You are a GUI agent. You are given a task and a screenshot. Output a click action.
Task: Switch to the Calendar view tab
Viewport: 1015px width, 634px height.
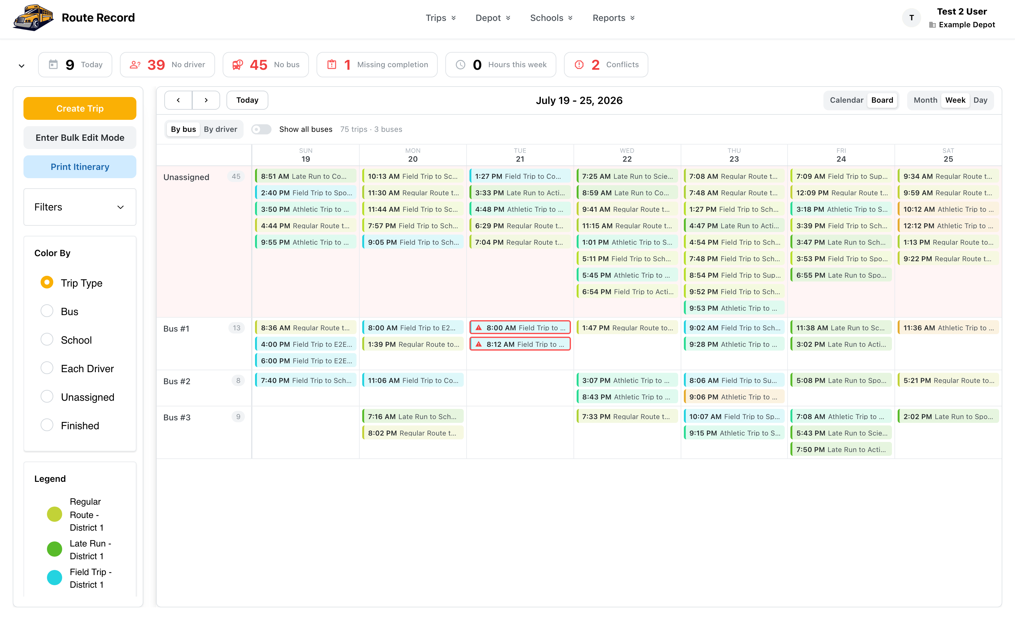(846, 100)
